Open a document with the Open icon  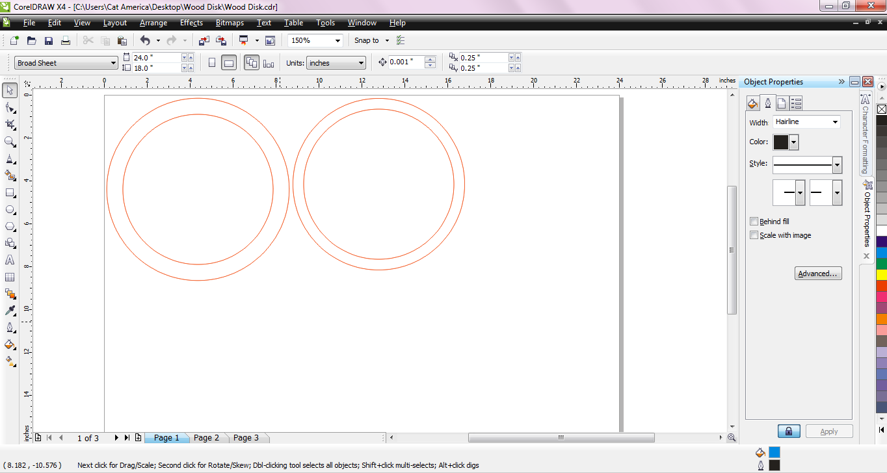point(31,40)
